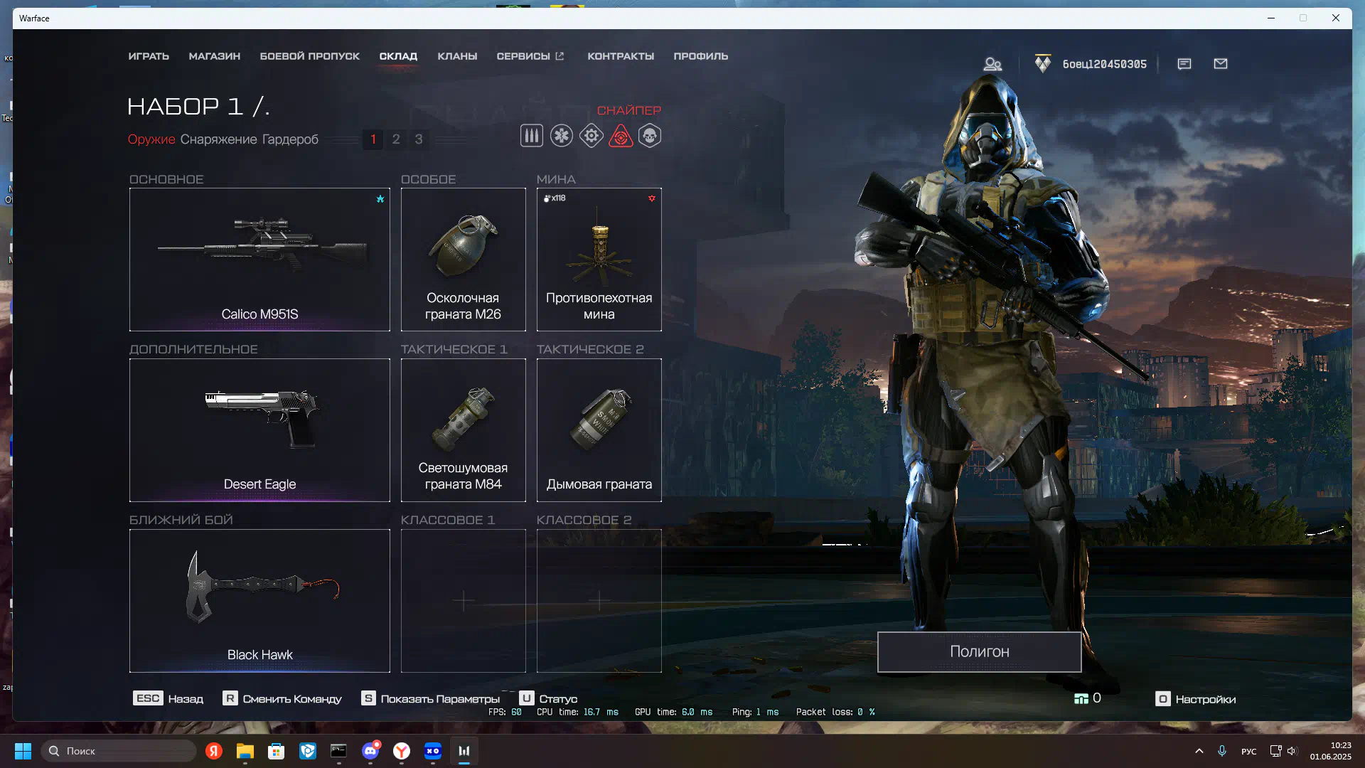The image size is (1365, 768).
Task: Open the Windows Start menu
Action: pos(23,751)
